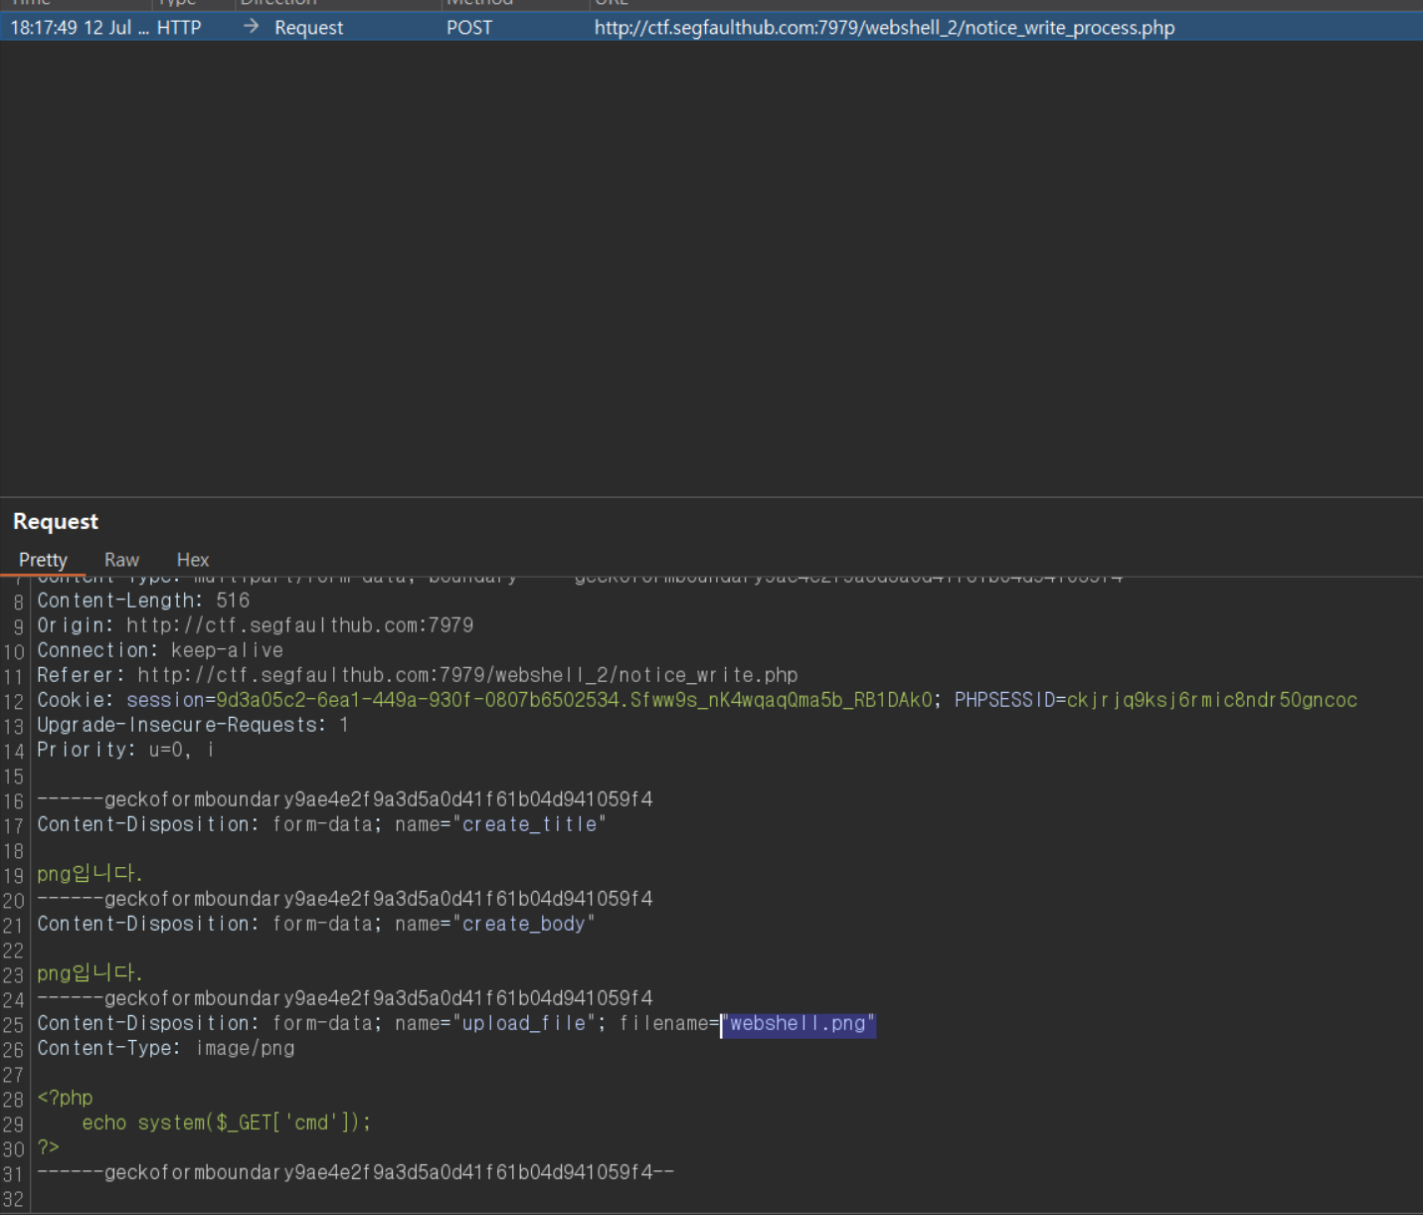Click the png입니다. value on line 23
The width and height of the screenshot is (1423, 1215).
tap(89, 973)
